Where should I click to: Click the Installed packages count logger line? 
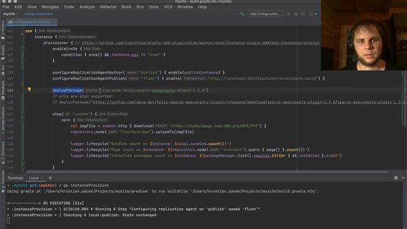206,156
